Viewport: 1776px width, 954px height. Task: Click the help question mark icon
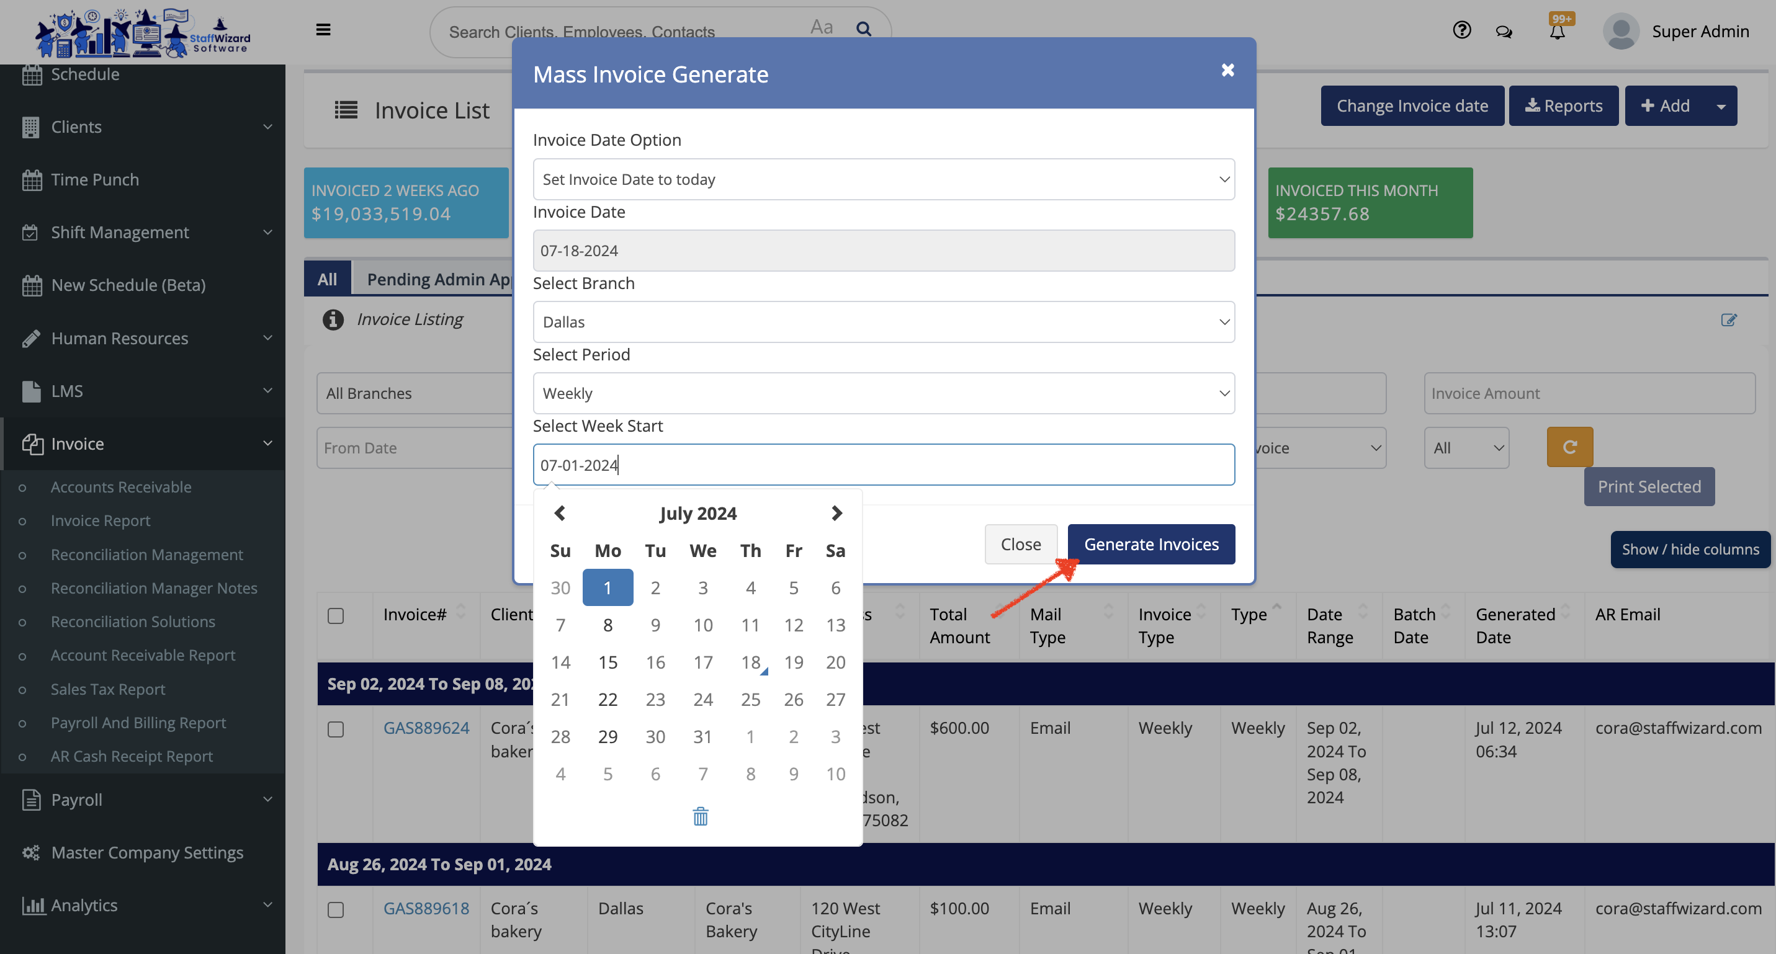(x=1461, y=30)
